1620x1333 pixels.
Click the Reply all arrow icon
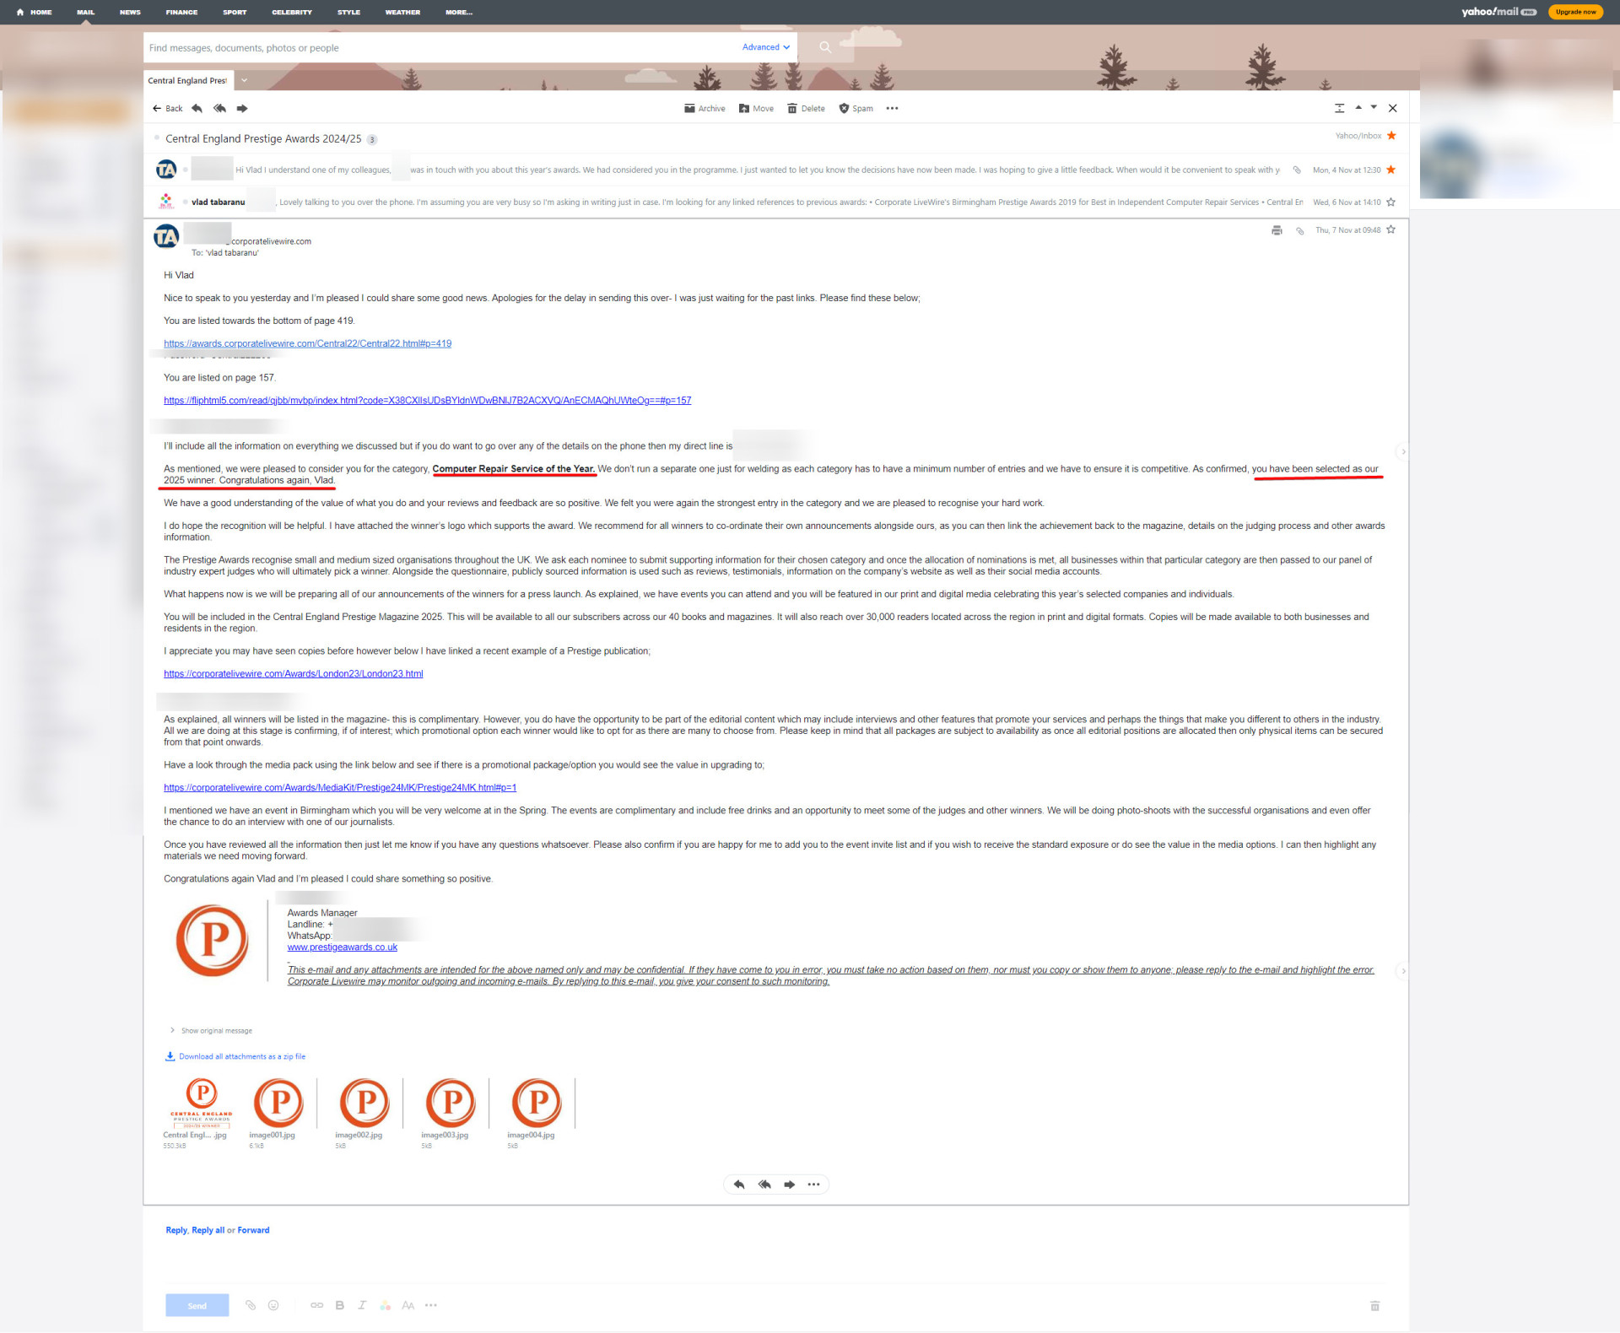tap(219, 109)
